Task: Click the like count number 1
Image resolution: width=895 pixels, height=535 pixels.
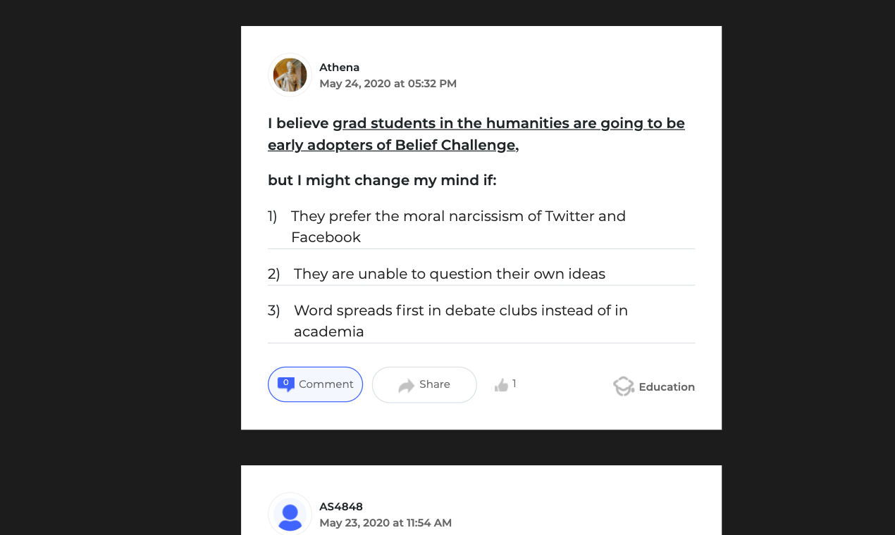Action: 514,384
